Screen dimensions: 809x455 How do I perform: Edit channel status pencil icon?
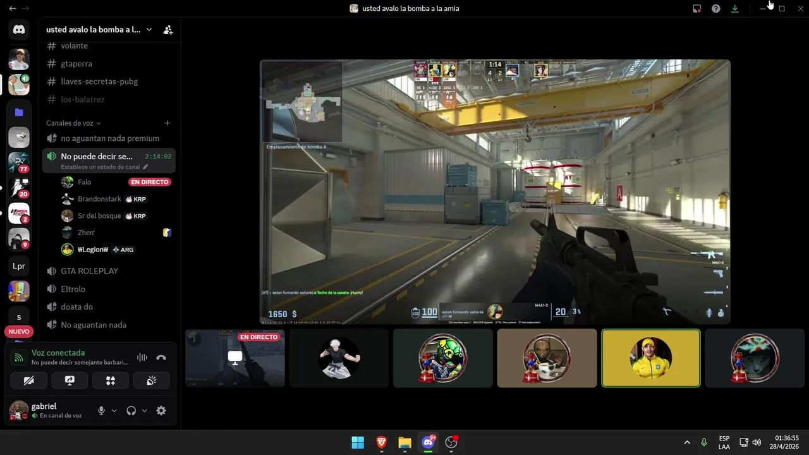[x=145, y=167]
